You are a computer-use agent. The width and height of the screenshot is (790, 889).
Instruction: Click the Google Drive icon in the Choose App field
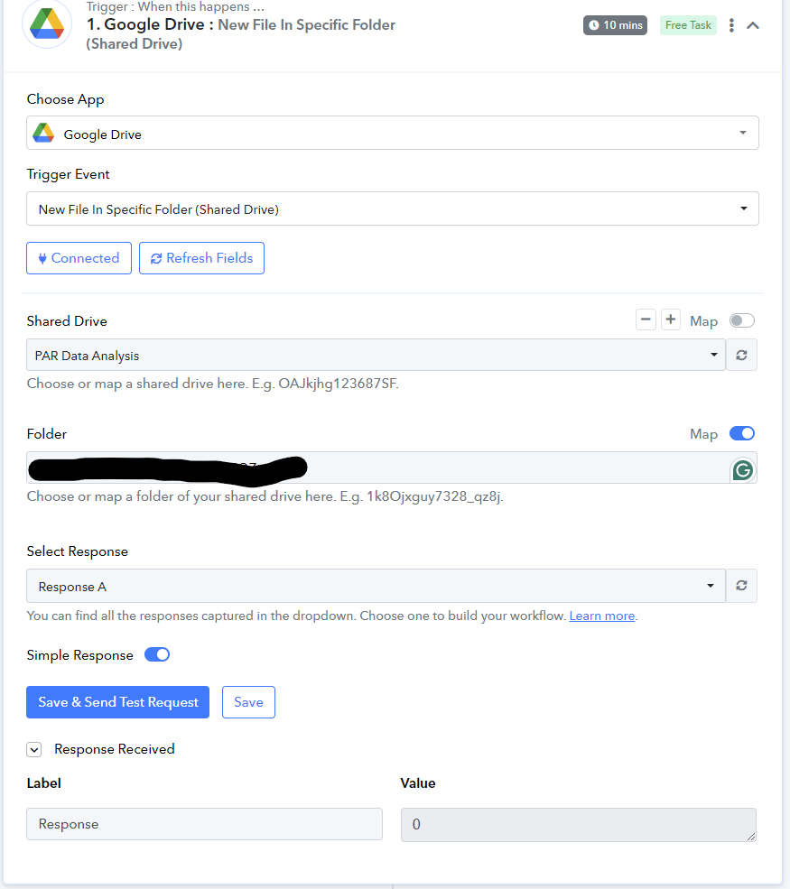point(43,134)
